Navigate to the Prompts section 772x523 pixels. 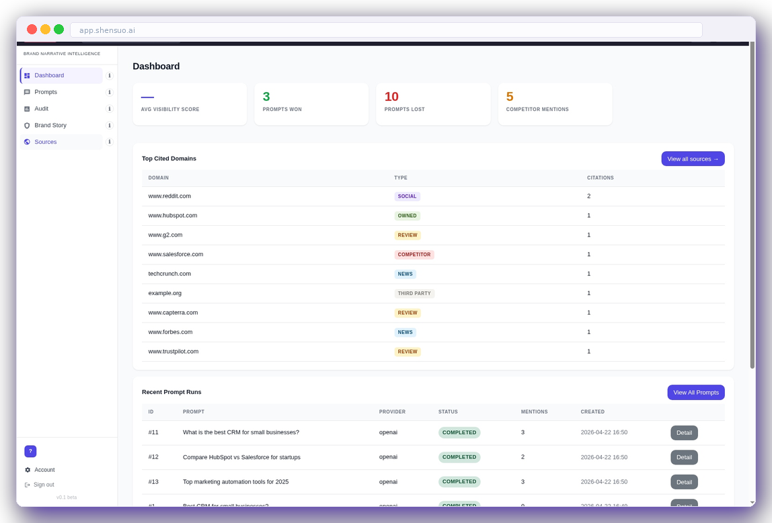click(46, 92)
